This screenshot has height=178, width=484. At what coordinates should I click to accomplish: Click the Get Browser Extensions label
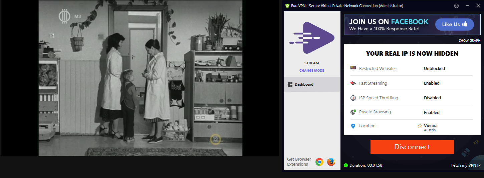(299, 162)
